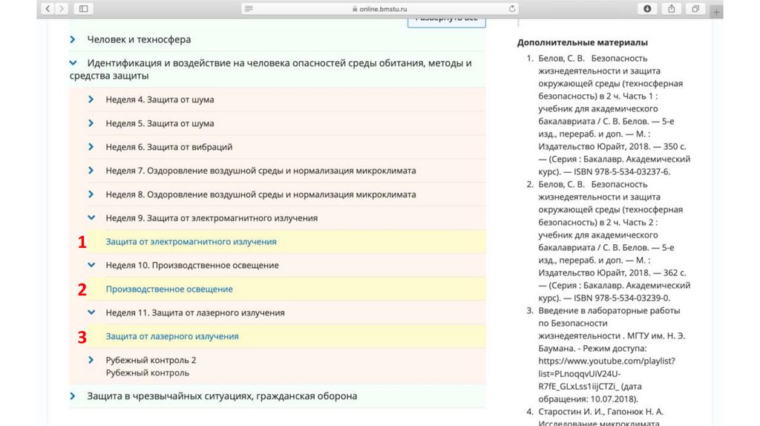Expand the 'Человек и техносфера' section
The image size is (760, 426).
coord(73,39)
